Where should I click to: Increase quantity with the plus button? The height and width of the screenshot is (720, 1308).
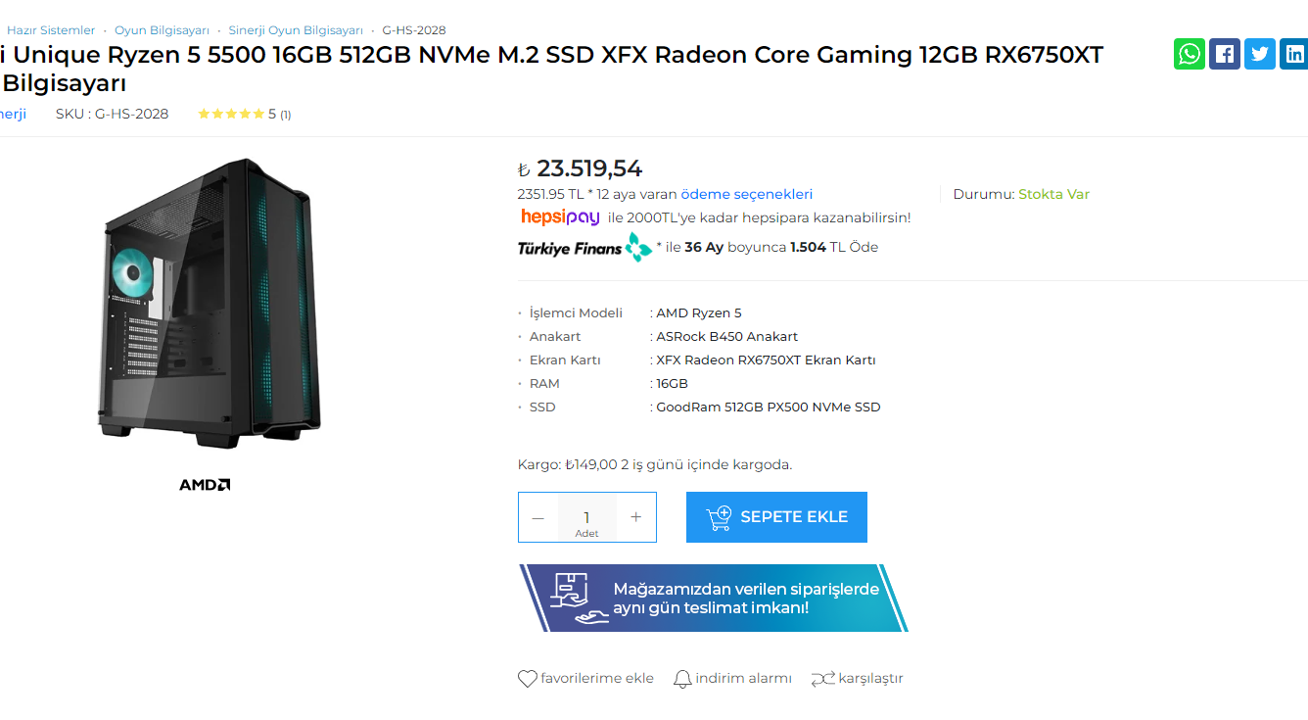(635, 517)
